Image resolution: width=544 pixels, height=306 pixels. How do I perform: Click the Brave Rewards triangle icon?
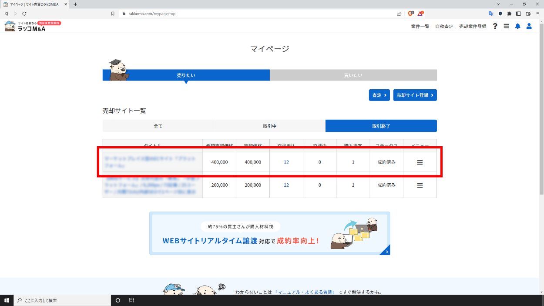click(420, 13)
